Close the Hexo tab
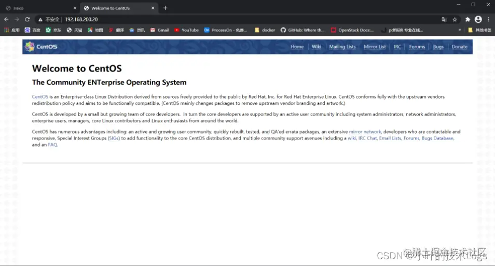 75,8
